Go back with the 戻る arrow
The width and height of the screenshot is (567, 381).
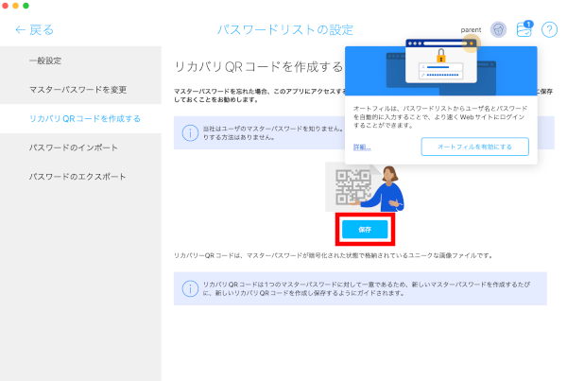34,29
